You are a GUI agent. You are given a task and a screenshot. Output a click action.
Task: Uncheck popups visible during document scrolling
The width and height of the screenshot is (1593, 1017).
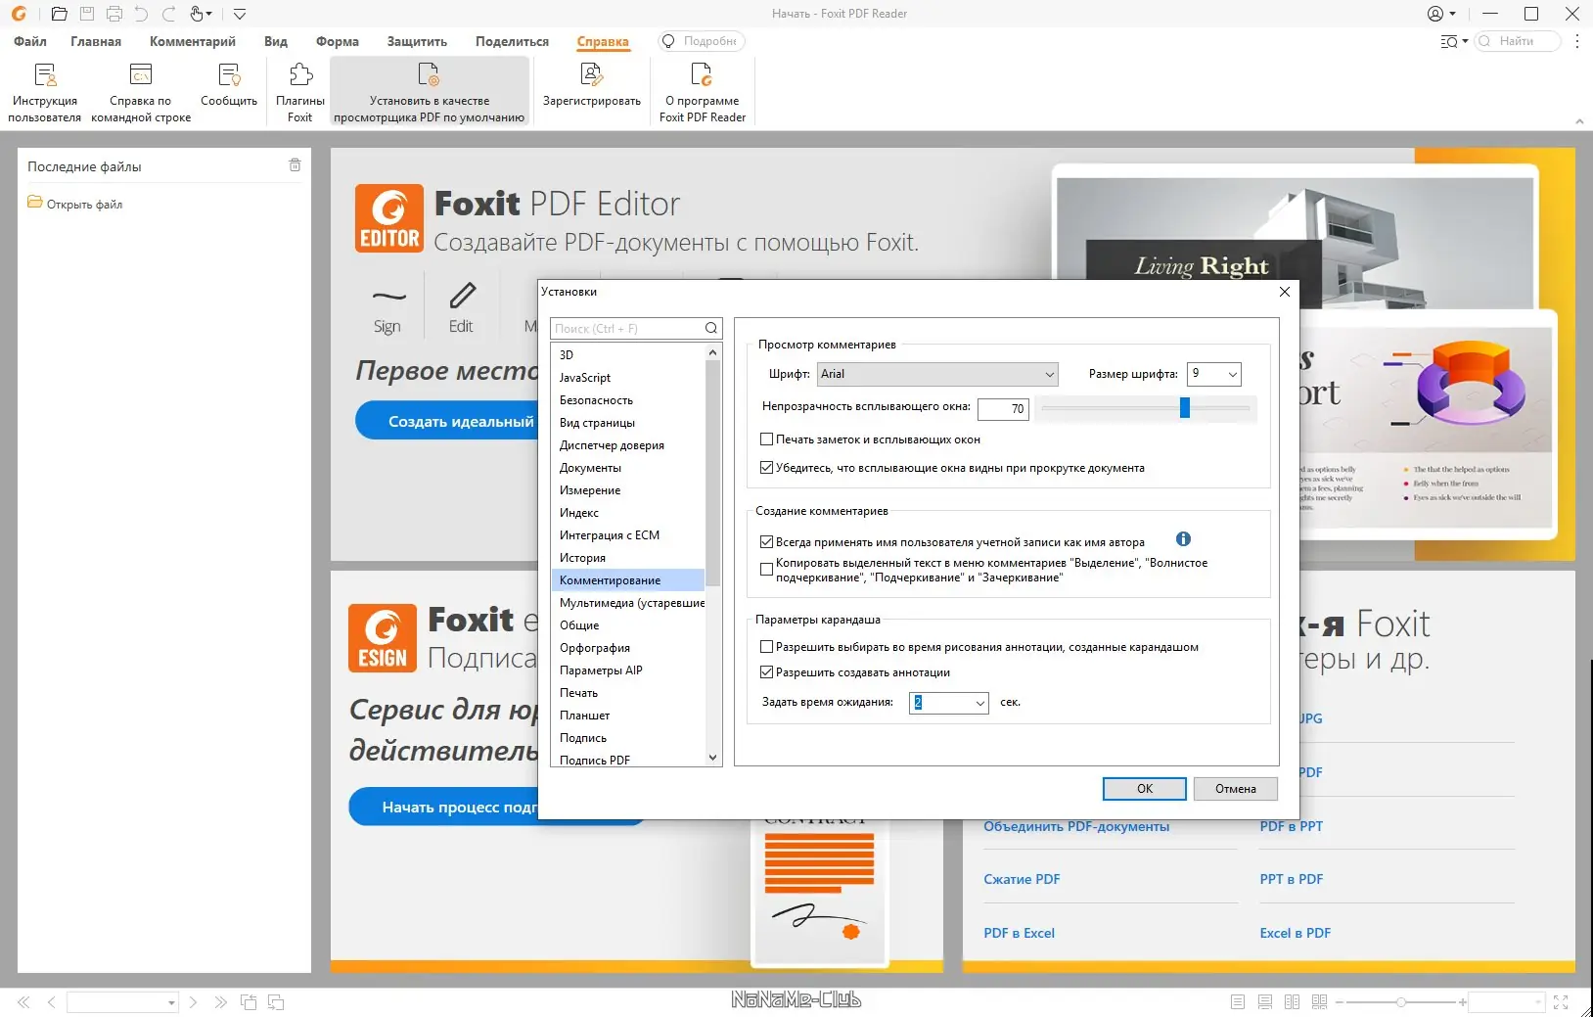pyautogui.click(x=767, y=468)
